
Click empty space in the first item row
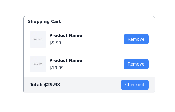pos(103,39)
